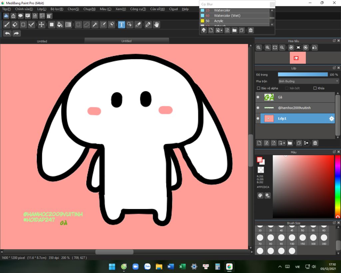Open Lớp1 layer settings gear

pyautogui.click(x=331, y=119)
